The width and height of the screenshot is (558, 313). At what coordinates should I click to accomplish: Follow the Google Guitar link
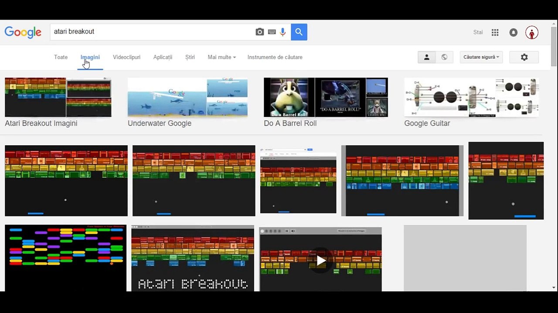pyautogui.click(x=427, y=123)
